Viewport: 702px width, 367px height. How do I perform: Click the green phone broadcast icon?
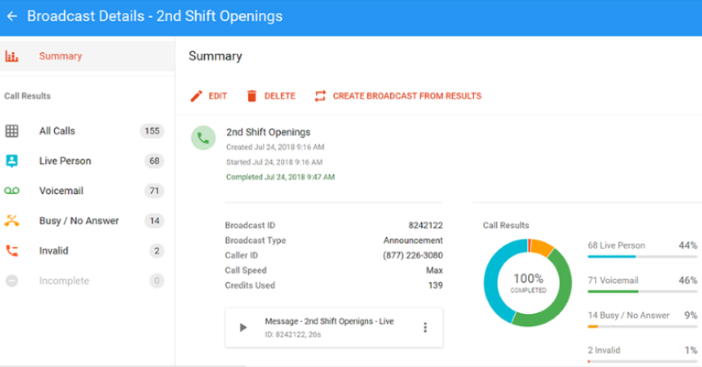pos(203,138)
